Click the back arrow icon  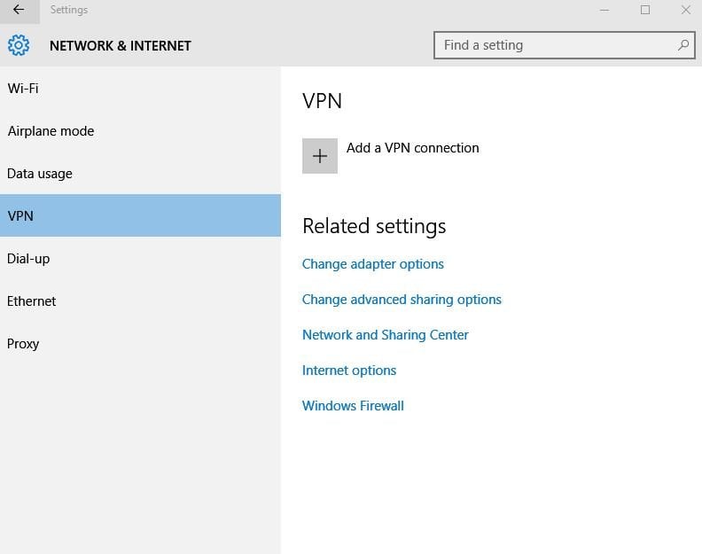(x=19, y=10)
